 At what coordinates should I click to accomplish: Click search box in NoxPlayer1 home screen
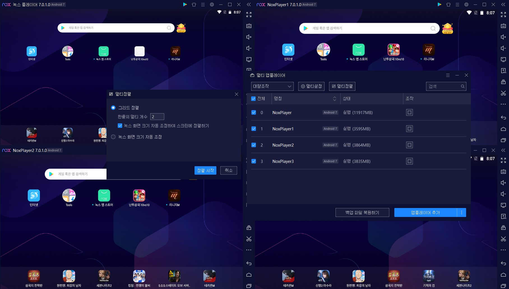click(x=369, y=28)
